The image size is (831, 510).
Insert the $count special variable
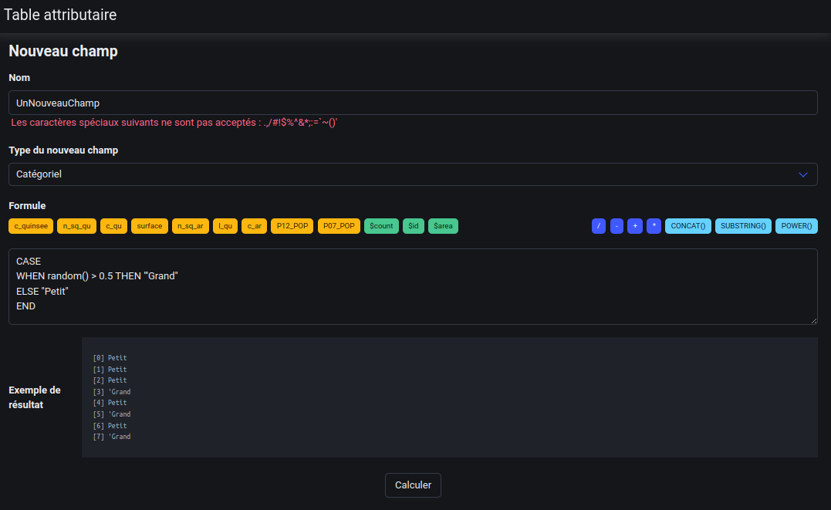381,226
